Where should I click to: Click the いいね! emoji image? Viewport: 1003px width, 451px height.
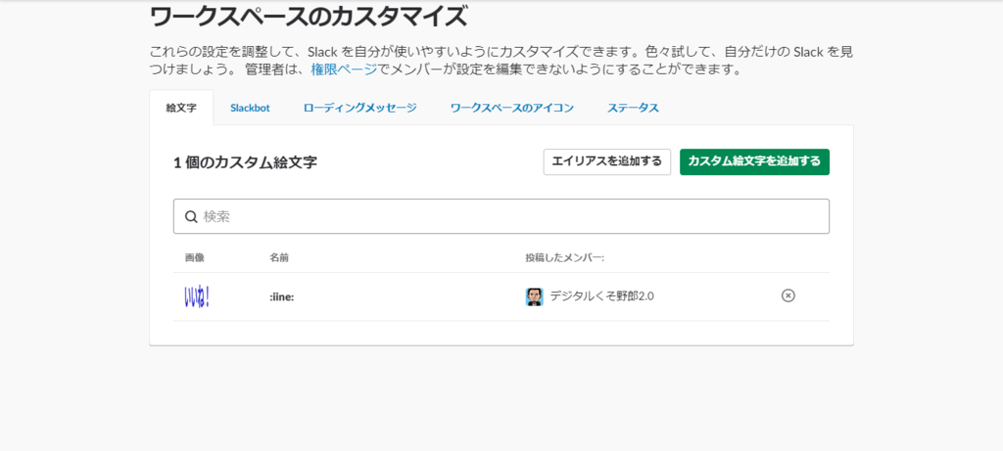click(x=197, y=296)
